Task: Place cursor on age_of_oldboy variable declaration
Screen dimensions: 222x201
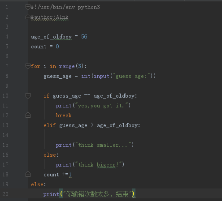Action: pyautogui.click(x=51, y=37)
